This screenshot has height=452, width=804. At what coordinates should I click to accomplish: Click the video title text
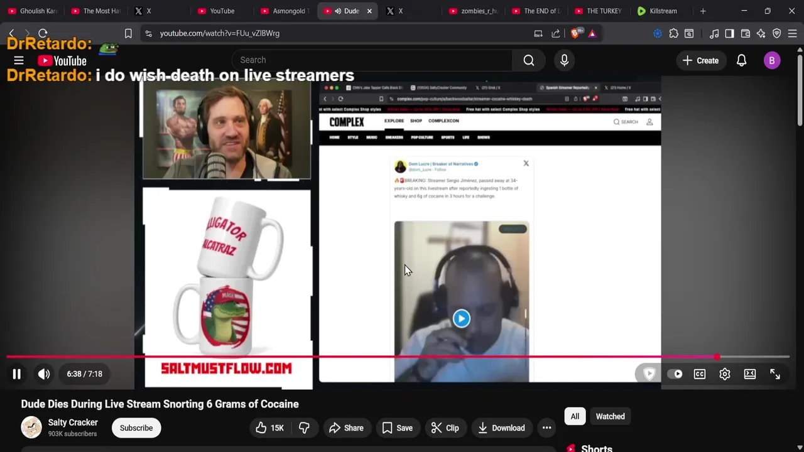tap(160, 404)
